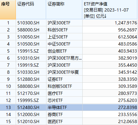This screenshot has width=138, height=125.
Task: Select code cell 159995.SZ
Action: pyautogui.click(x=31, y=100)
